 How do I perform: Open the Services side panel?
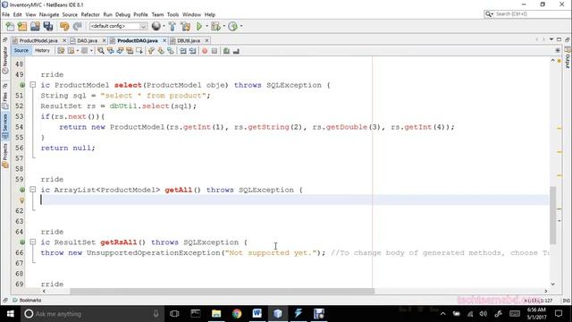coord(5,126)
